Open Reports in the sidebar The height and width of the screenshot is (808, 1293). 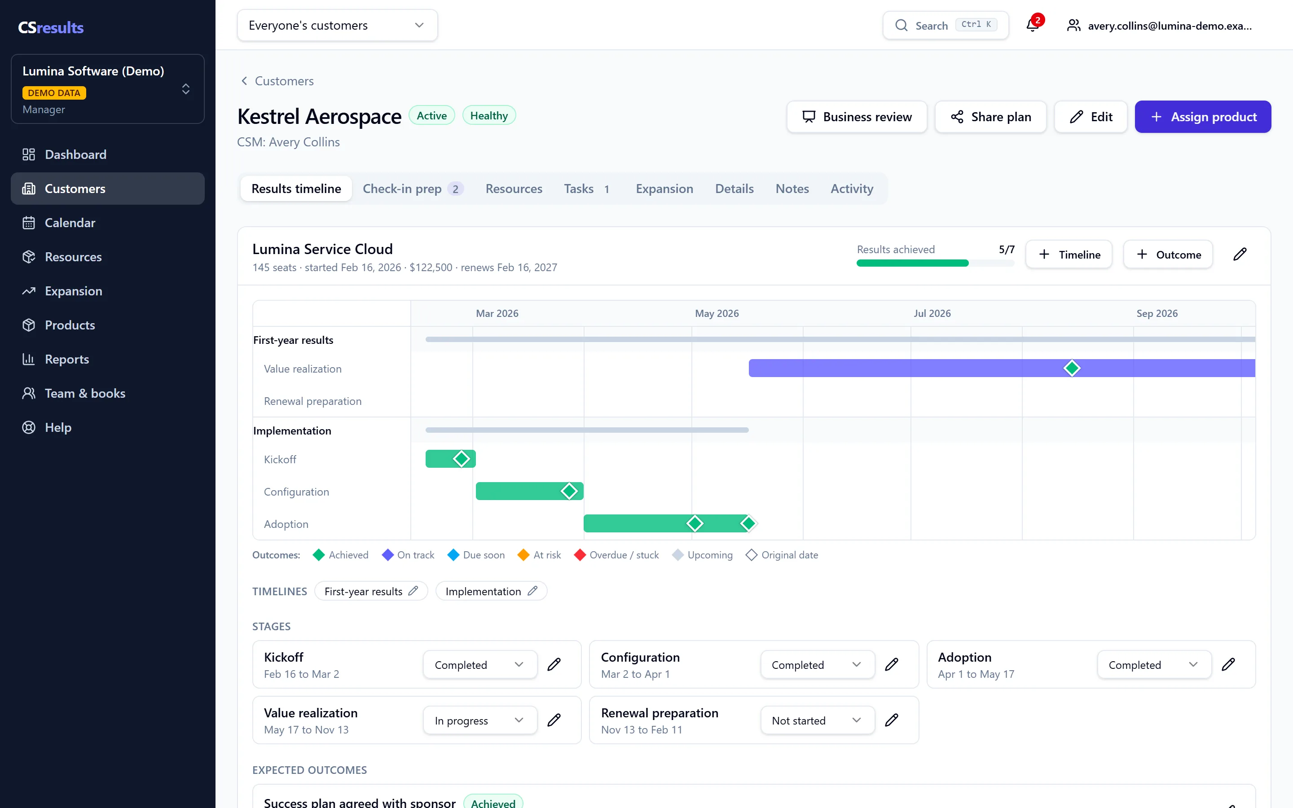(x=107, y=359)
